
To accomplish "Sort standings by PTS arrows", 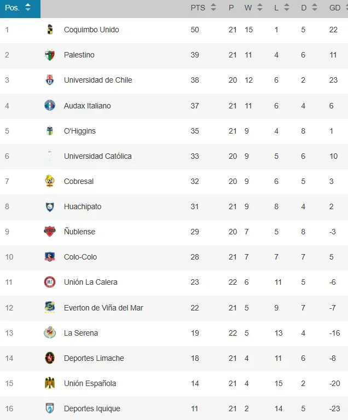I will [213, 7].
